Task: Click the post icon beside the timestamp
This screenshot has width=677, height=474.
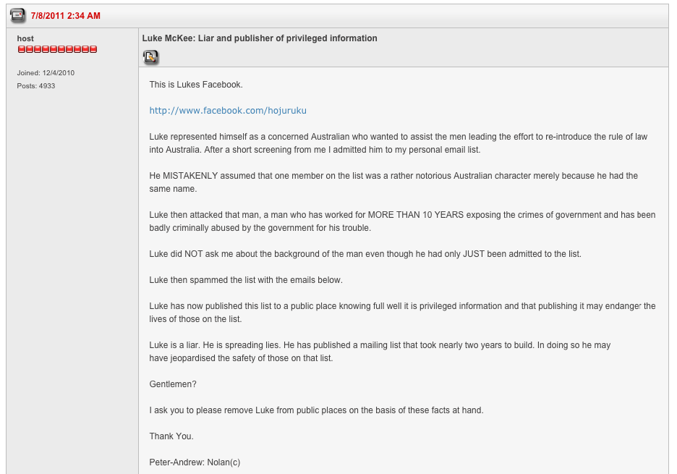Action: pyautogui.click(x=17, y=15)
